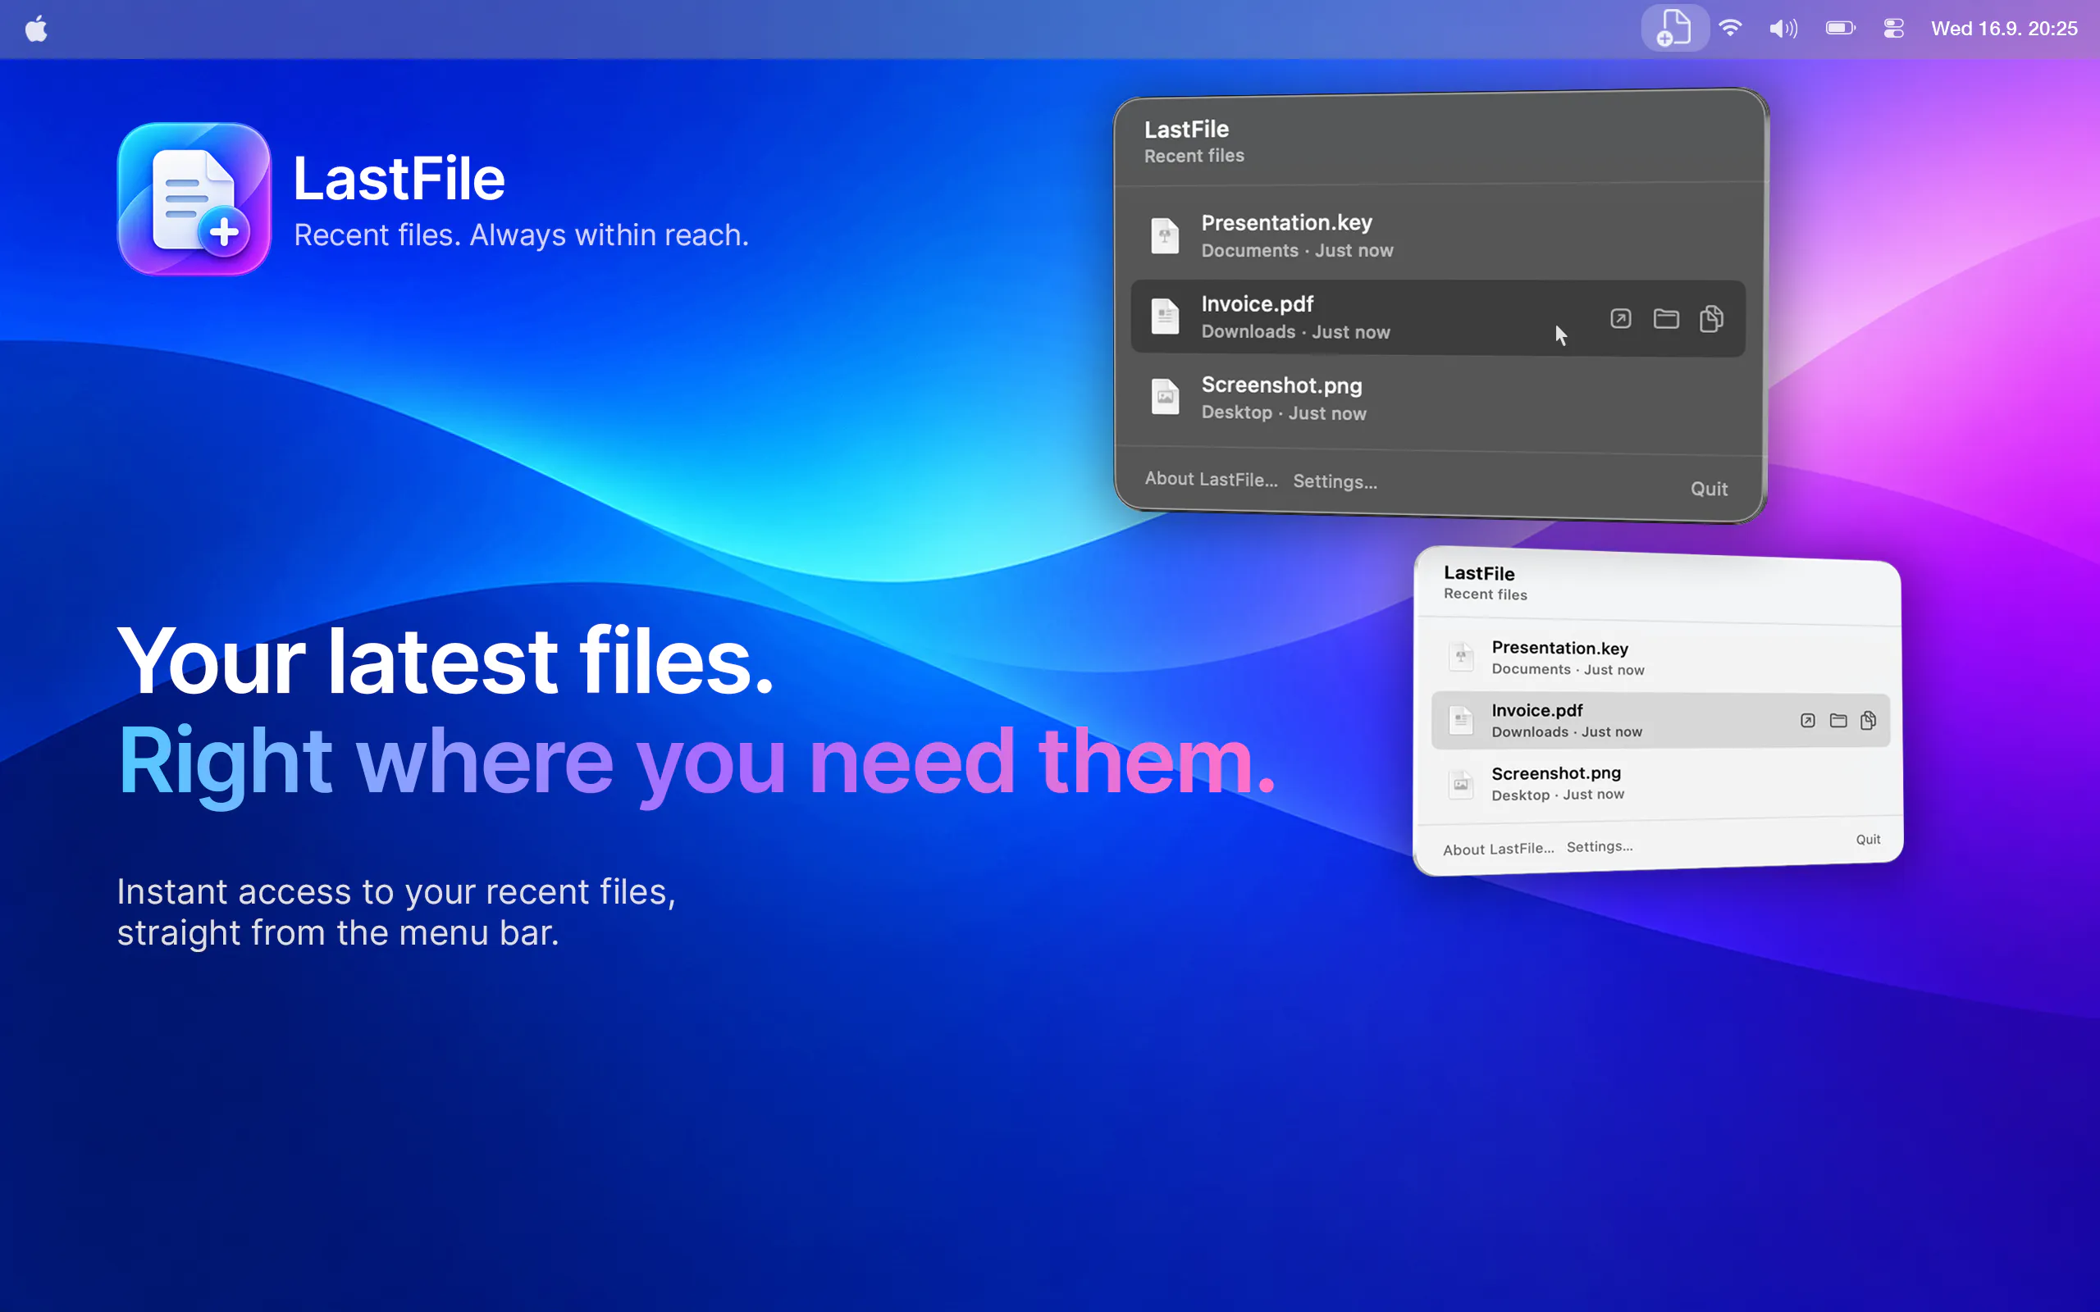
Task: Copy Invoice.pdf using light panel copy icon
Action: point(1869,720)
